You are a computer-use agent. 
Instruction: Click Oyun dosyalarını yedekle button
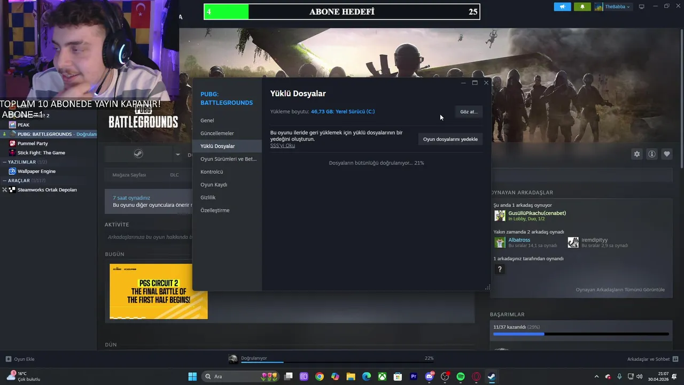[450, 139]
